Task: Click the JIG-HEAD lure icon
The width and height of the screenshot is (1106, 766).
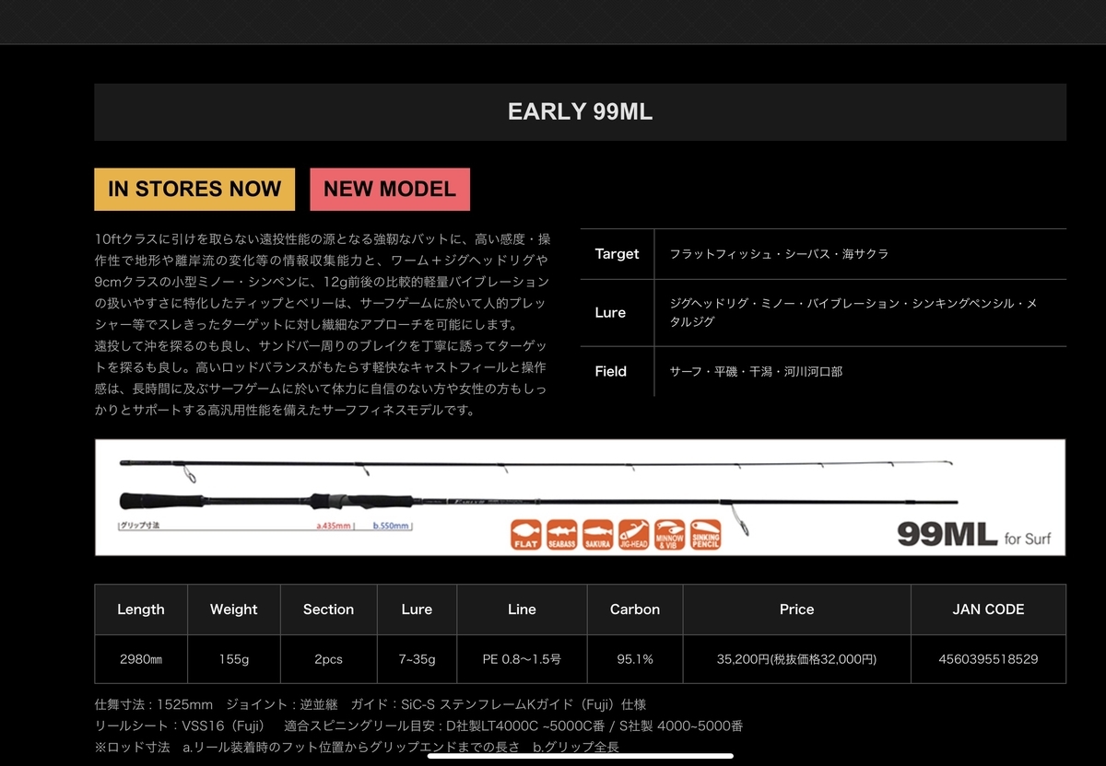Action: (633, 535)
